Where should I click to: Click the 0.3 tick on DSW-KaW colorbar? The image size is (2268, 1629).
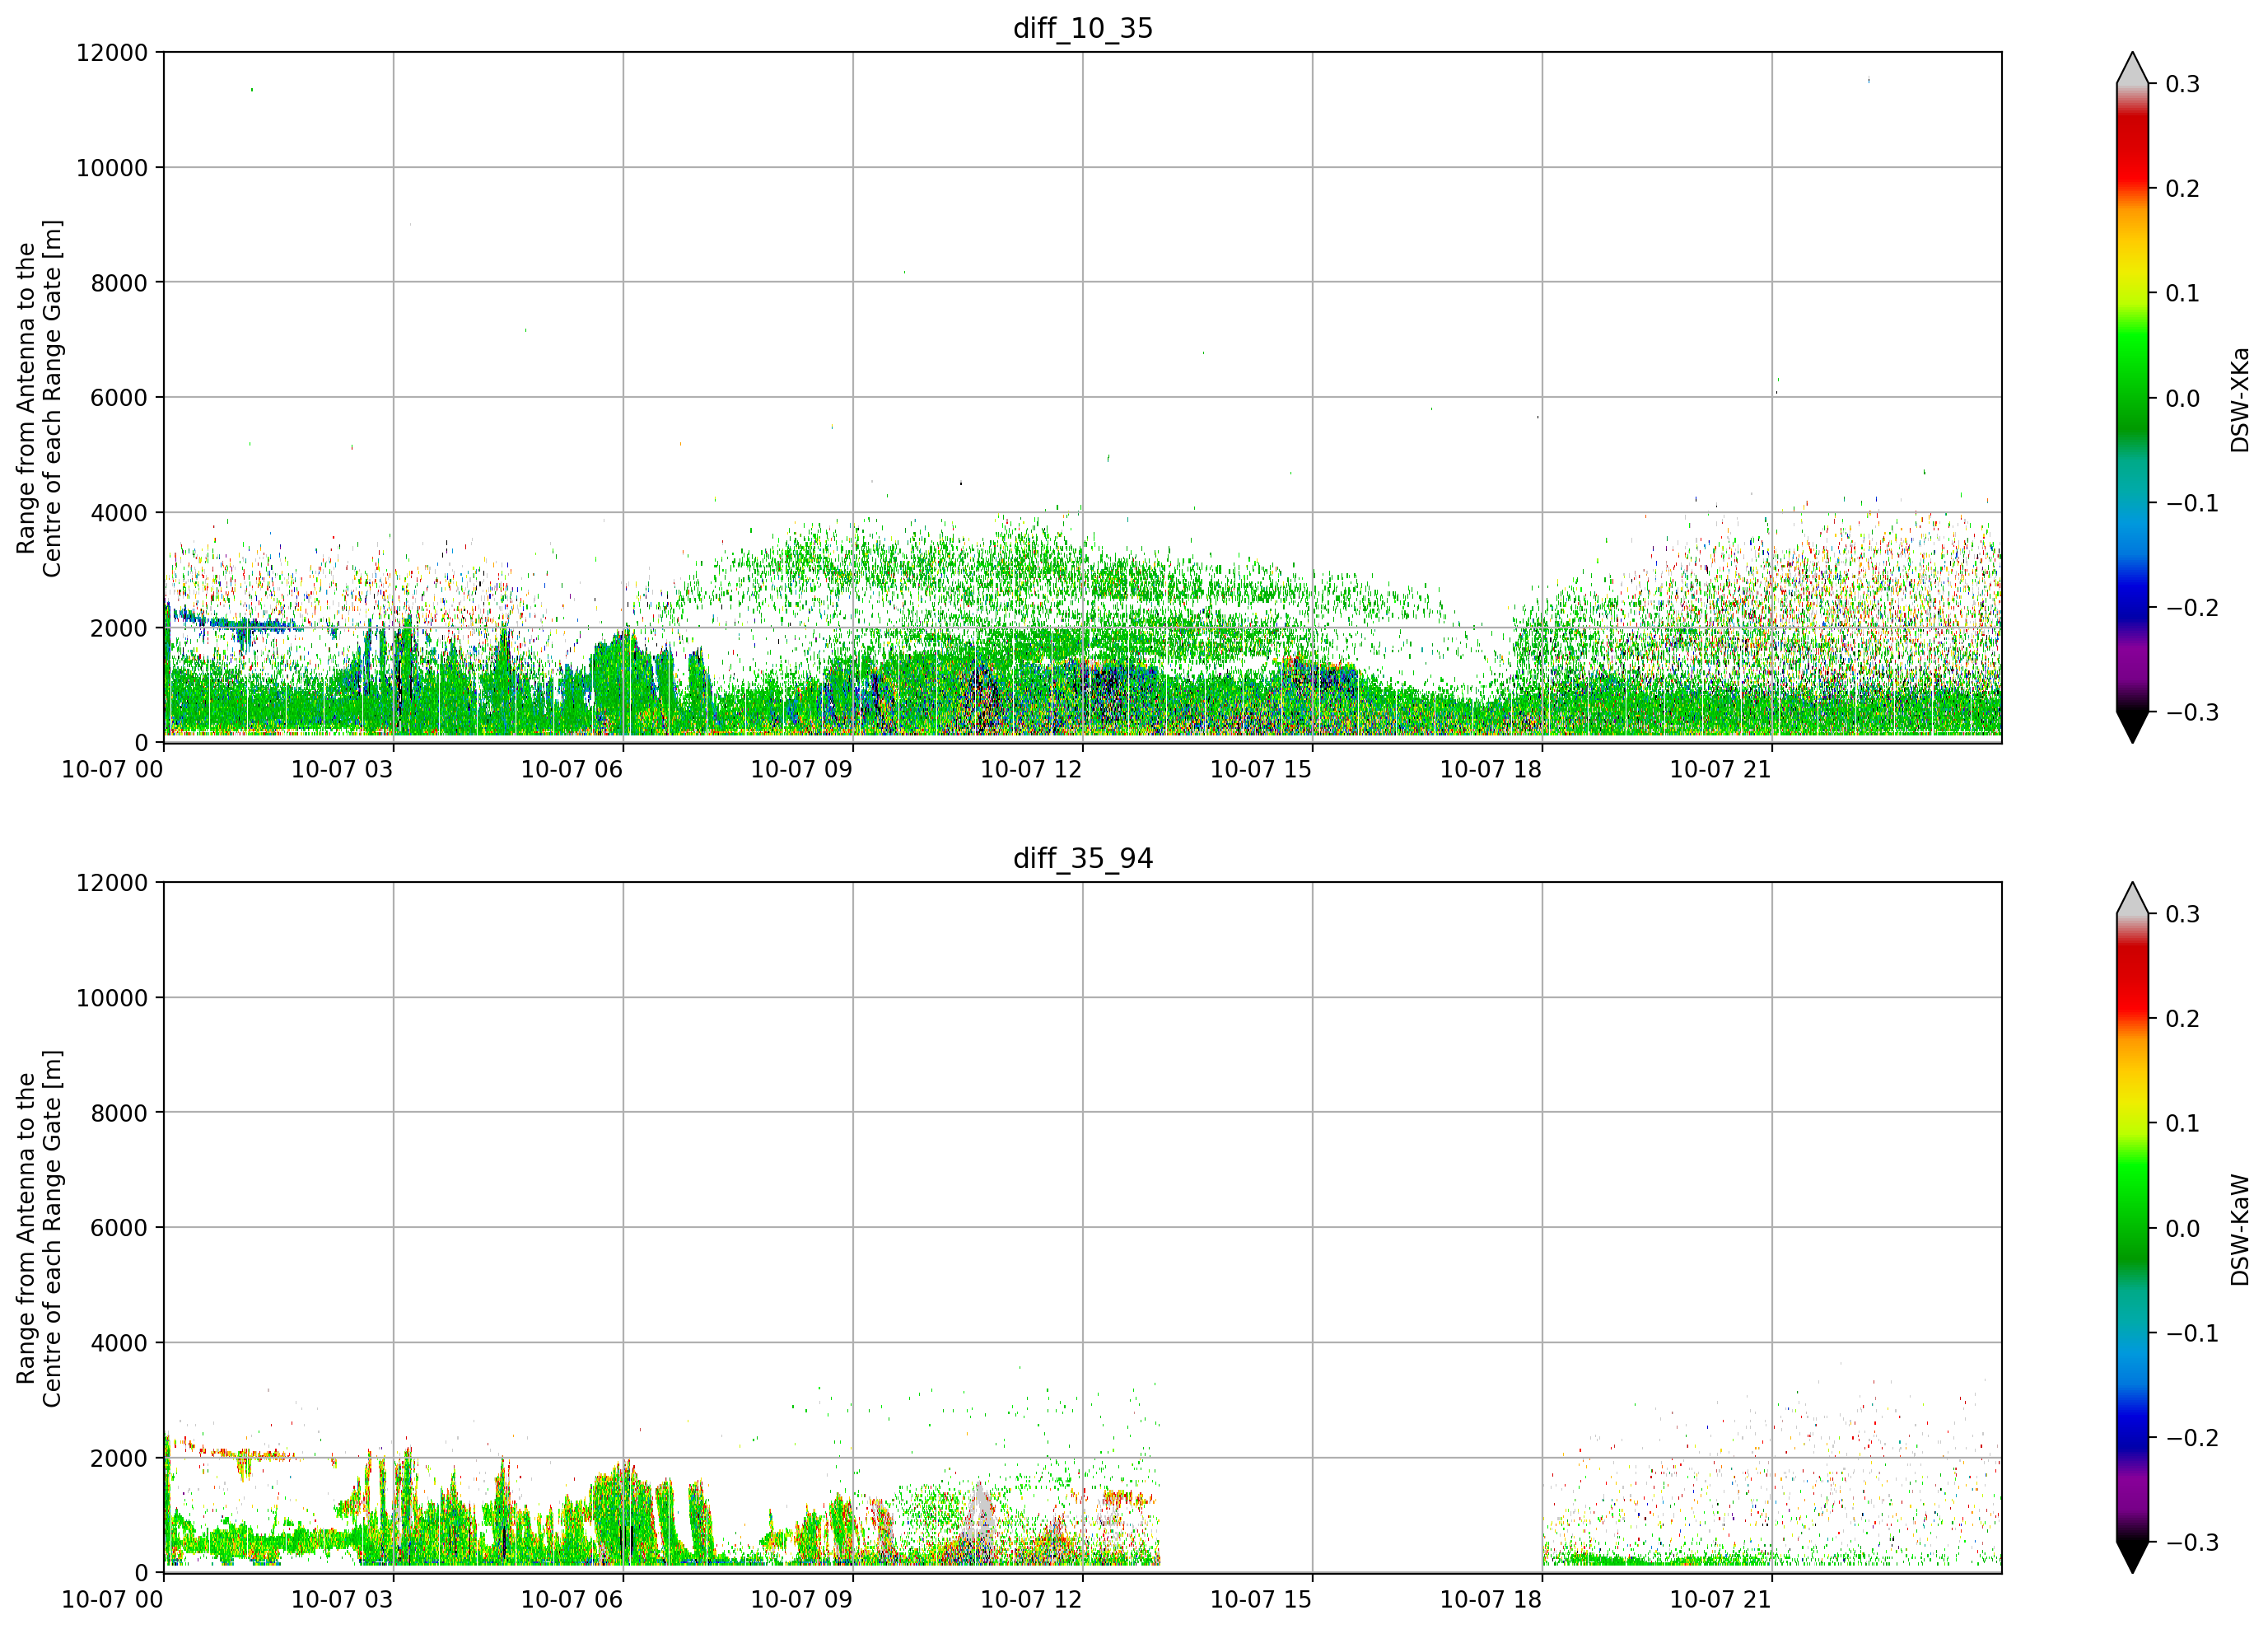[2182, 914]
